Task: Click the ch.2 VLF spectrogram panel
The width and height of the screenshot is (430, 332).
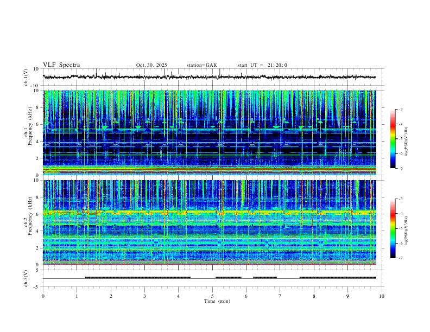Action: [x=210, y=222]
